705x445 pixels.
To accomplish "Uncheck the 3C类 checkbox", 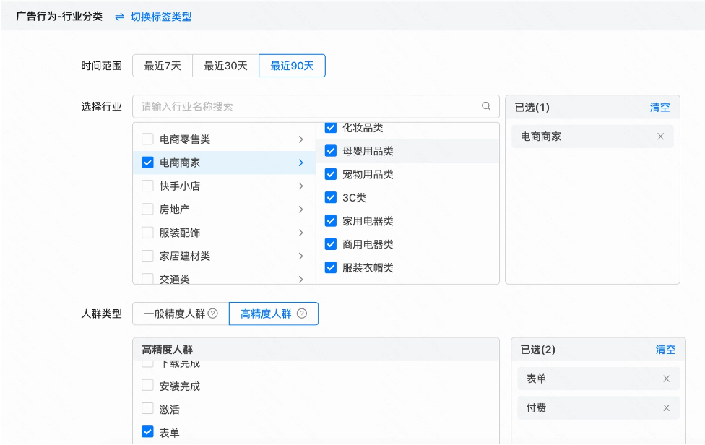I will point(330,197).
